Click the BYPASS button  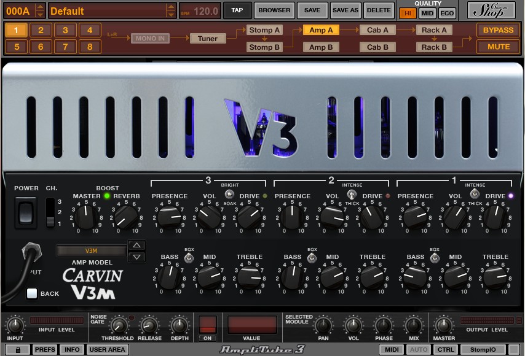coord(497,30)
